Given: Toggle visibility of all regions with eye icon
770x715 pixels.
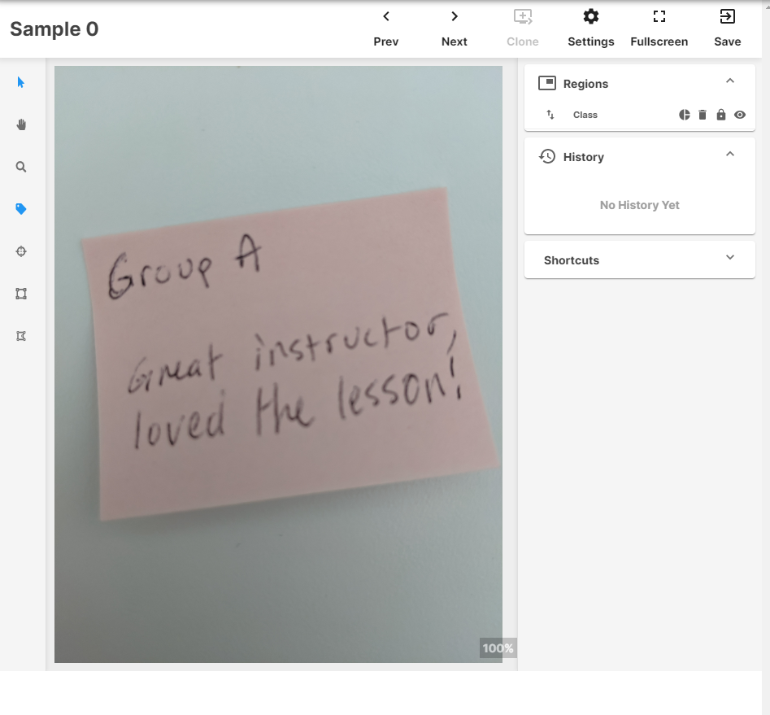Looking at the screenshot, I should 739,115.
